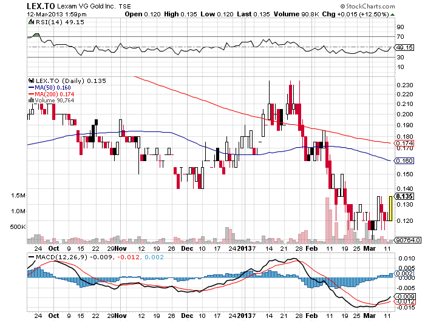Click the 0.190 price axis label

(x=405, y=125)
